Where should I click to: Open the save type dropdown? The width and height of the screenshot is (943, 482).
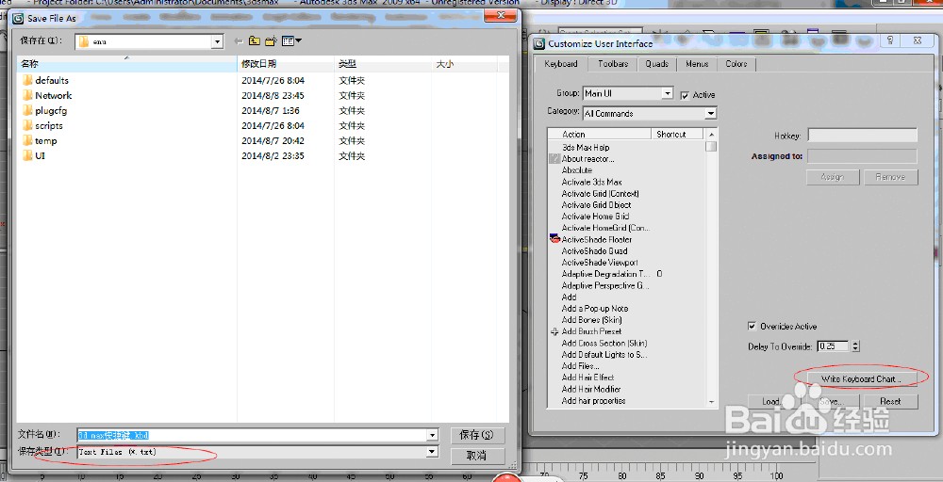point(432,452)
